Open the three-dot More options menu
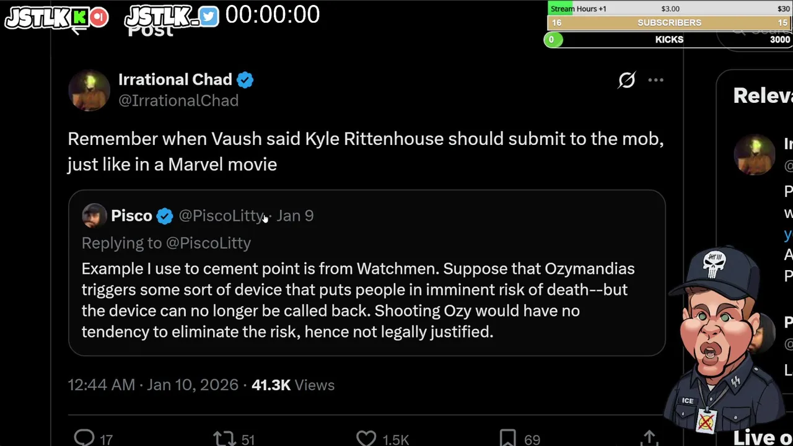Image resolution: width=793 pixels, height=446 pixels. coord(655,80)
